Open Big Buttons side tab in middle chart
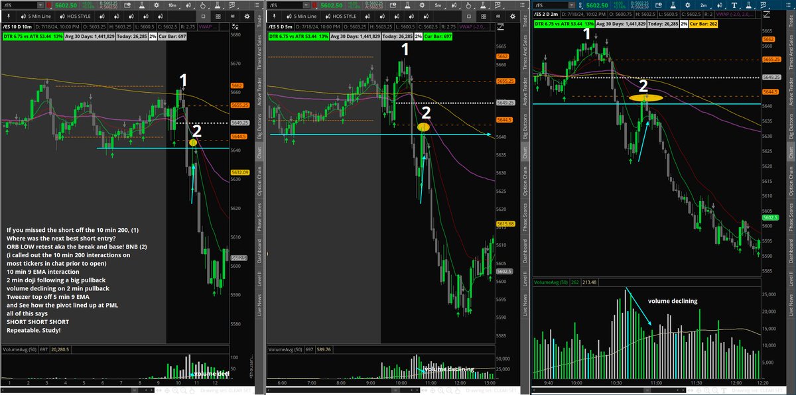The image size is (796, 395). click(x=525, y=125)
